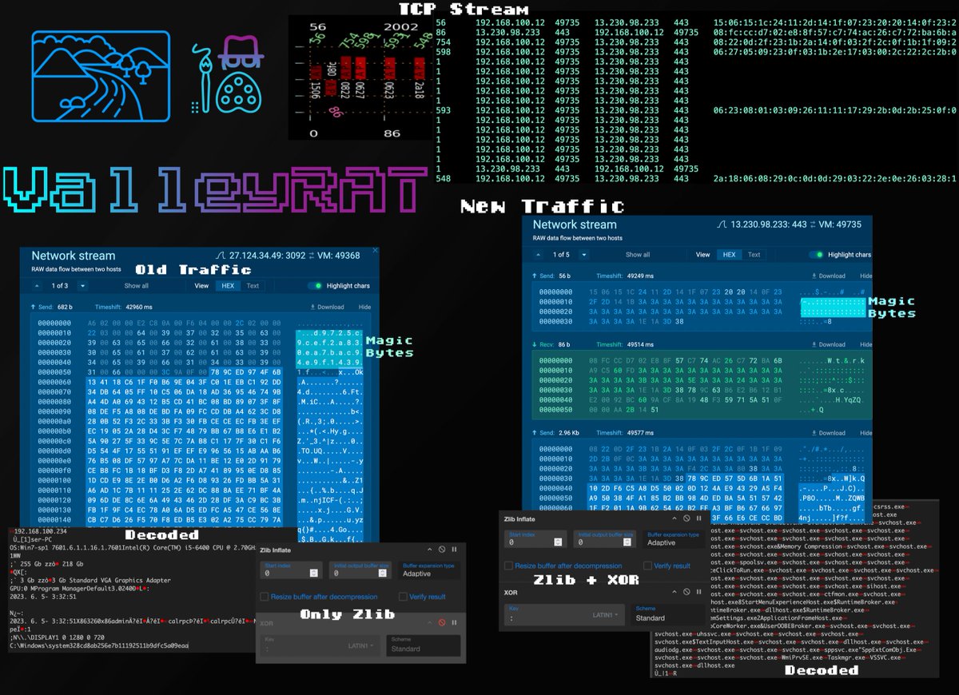Set breakpoint on XOR in Only Zlib recipe
Image resolution: width=959 pixels, height=695 pixels.
click(x=455, y=622)
